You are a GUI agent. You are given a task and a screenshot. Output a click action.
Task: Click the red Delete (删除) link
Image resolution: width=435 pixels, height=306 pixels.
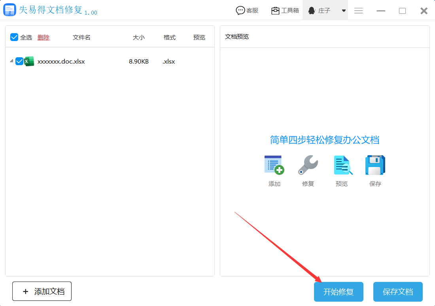point(43,38)
